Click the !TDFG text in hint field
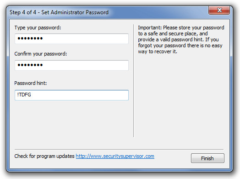240x179 pixels. (x=24, y=95)
